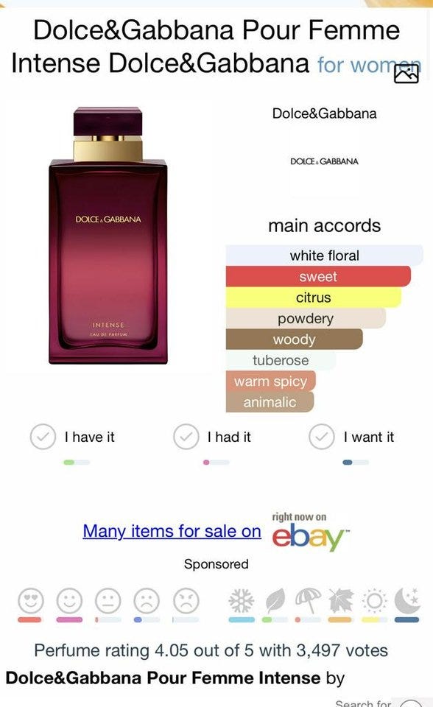Screen dimensions: 433x707
Task: Vote spring using the leaf icon
Action: point(275,601)
